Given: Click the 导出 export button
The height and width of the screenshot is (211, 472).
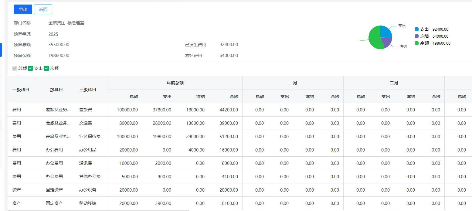Looking at the screenshot, I should [23, 9].
